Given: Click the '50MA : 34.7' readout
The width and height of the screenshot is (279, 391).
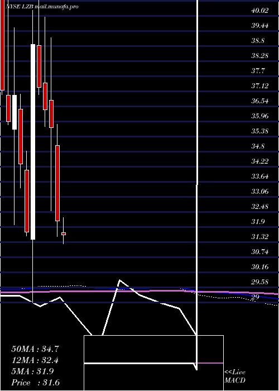Looking at the screenshot, I should coord(35,349).
